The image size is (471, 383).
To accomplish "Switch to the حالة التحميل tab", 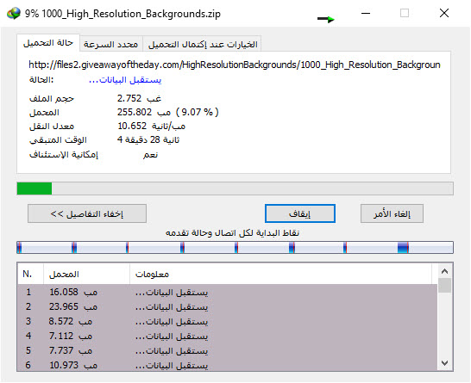I will coord(48,43).
